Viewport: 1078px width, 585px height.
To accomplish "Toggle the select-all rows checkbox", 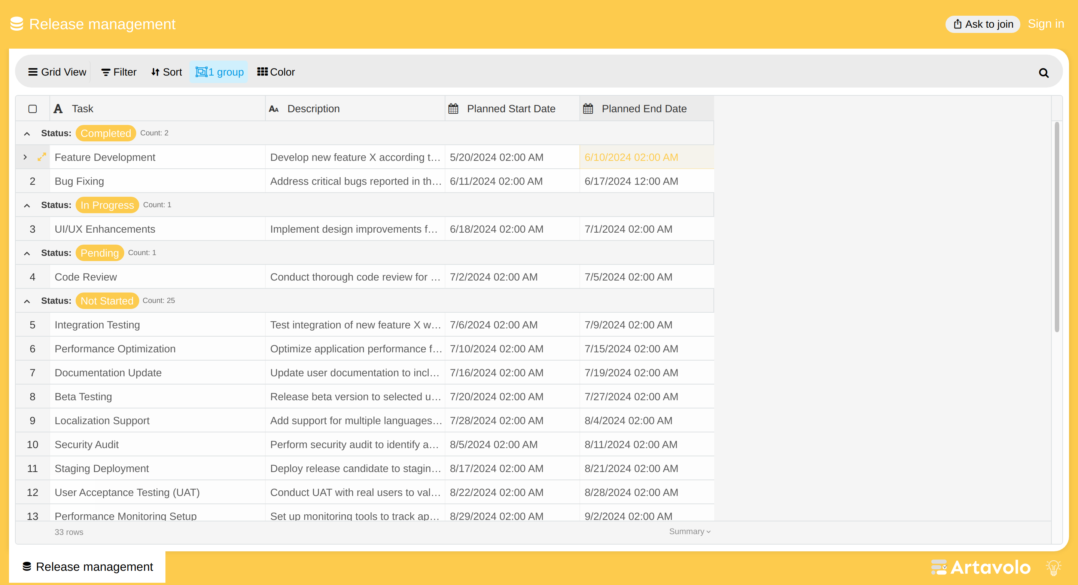I will 33,109.
